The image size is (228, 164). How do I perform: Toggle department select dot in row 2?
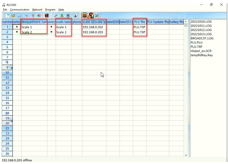pyautogui.click(x=17, y=32)
